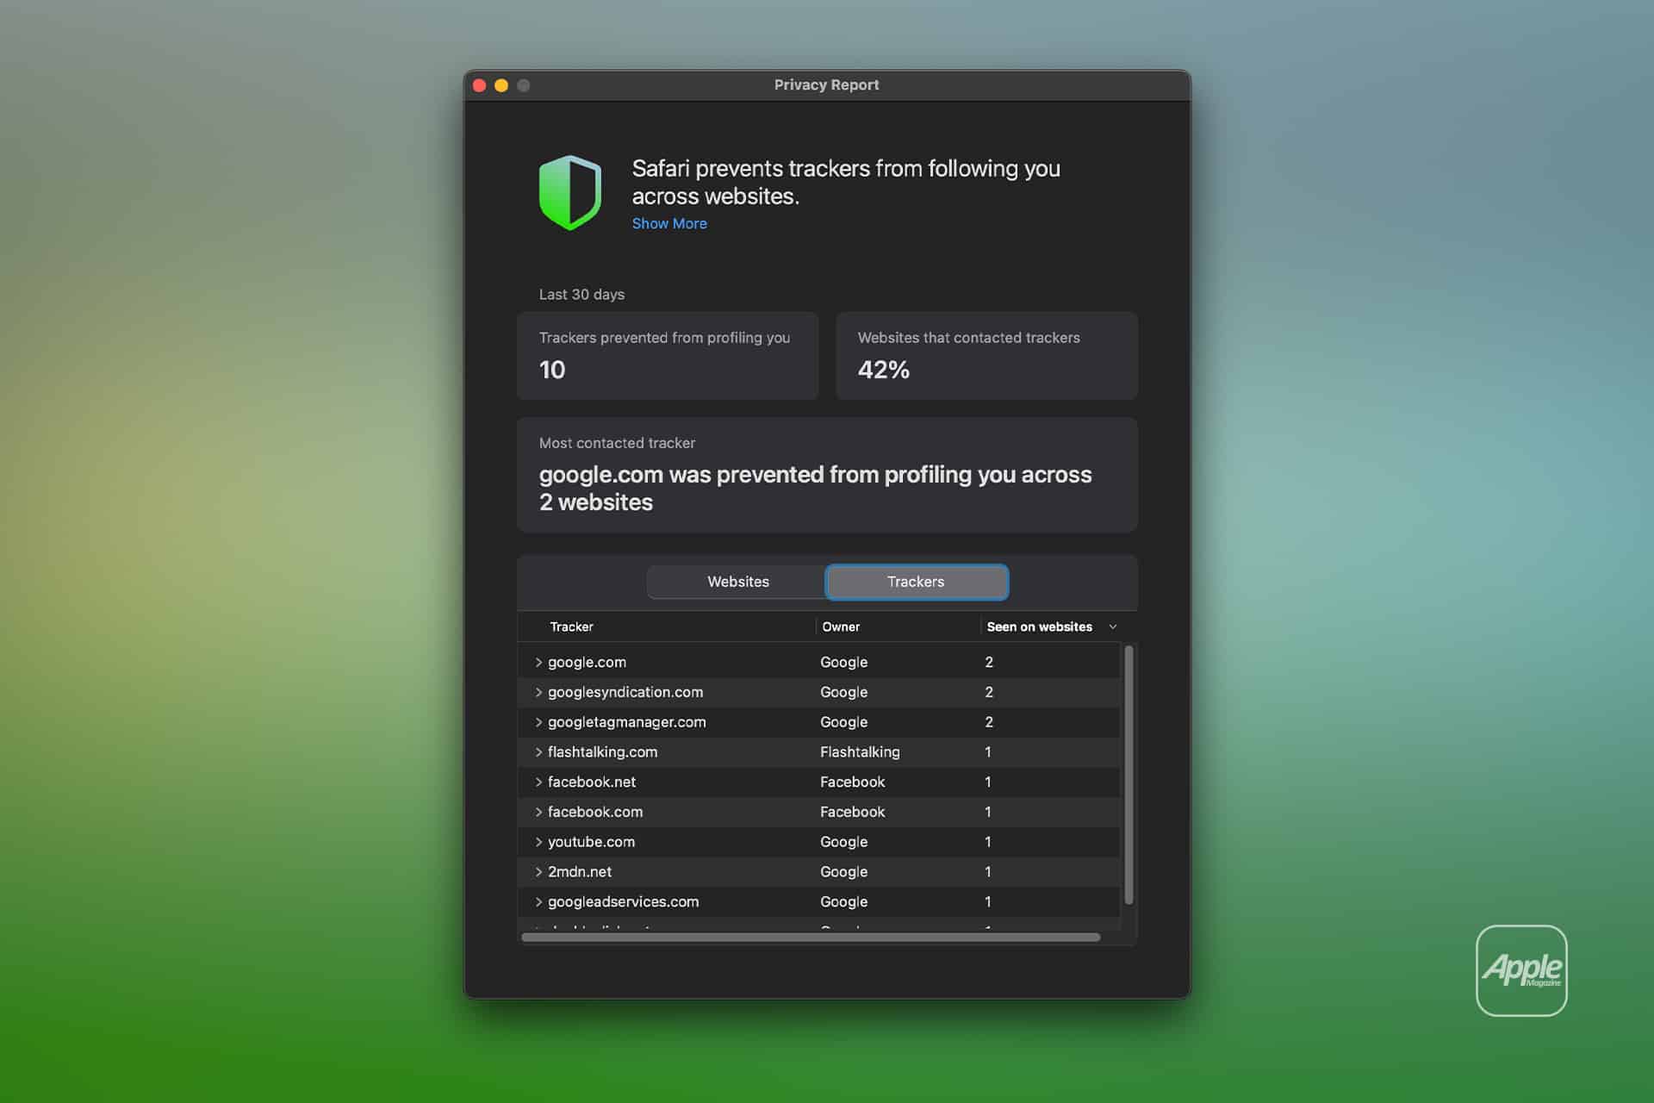Viewport: 1654px width, 1103px height.
Task: Click the Show More link
Action: click(x=669, y=223)
